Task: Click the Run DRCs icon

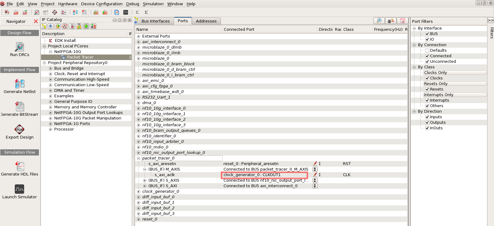Action: [x=19, y=47]
